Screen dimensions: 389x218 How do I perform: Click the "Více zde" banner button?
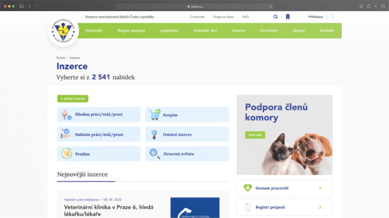click(x=255, y=135)
